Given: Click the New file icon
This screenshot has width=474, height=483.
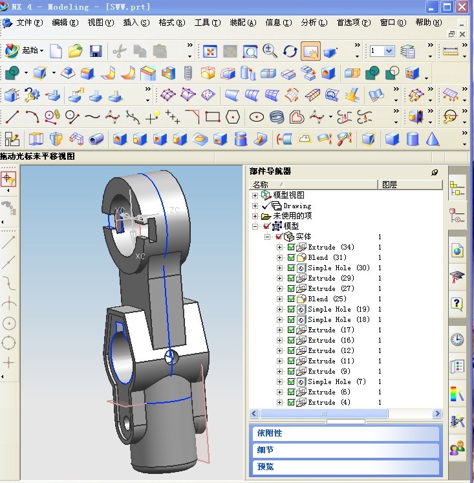Looking at the screenshot, I should coord(56,51).
